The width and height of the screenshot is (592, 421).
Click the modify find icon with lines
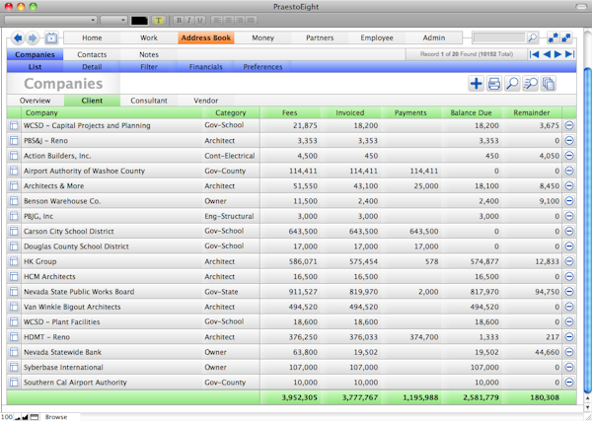pos(531,84)
